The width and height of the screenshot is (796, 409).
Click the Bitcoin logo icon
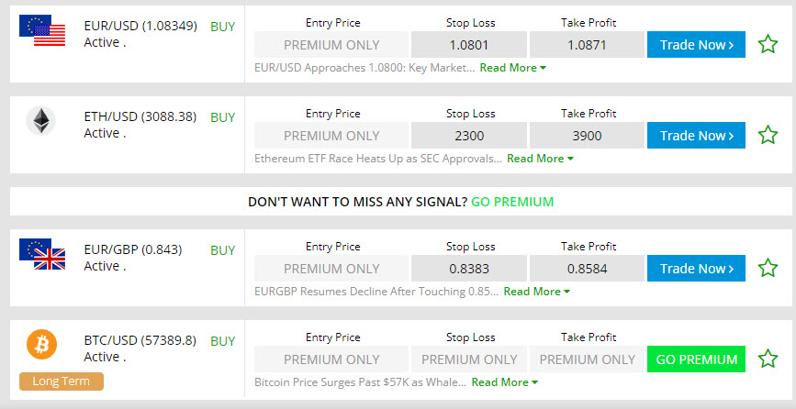[41, 345]
